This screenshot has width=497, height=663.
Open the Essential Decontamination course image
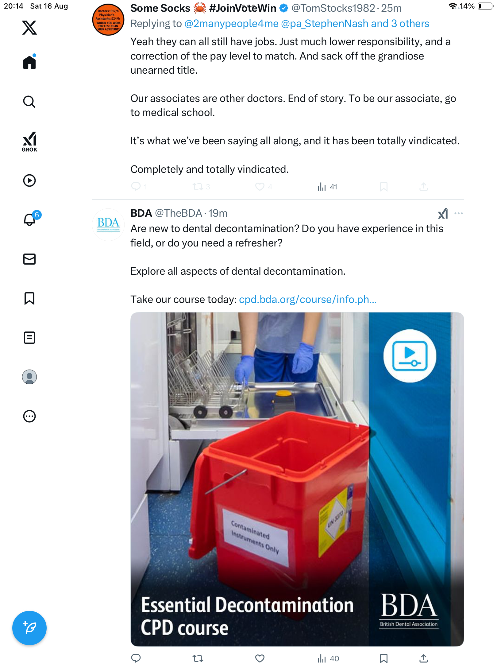[x=297, y=479]
